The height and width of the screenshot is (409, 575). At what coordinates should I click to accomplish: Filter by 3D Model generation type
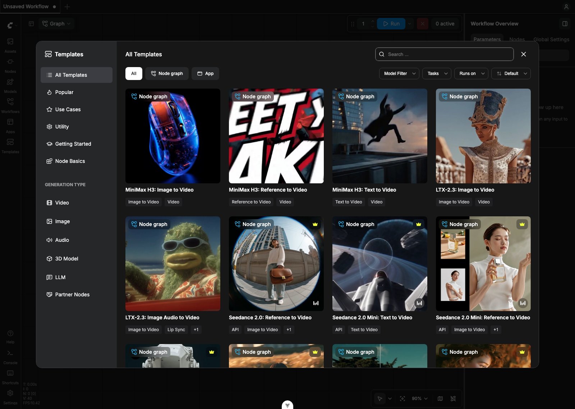pos(77,259)
